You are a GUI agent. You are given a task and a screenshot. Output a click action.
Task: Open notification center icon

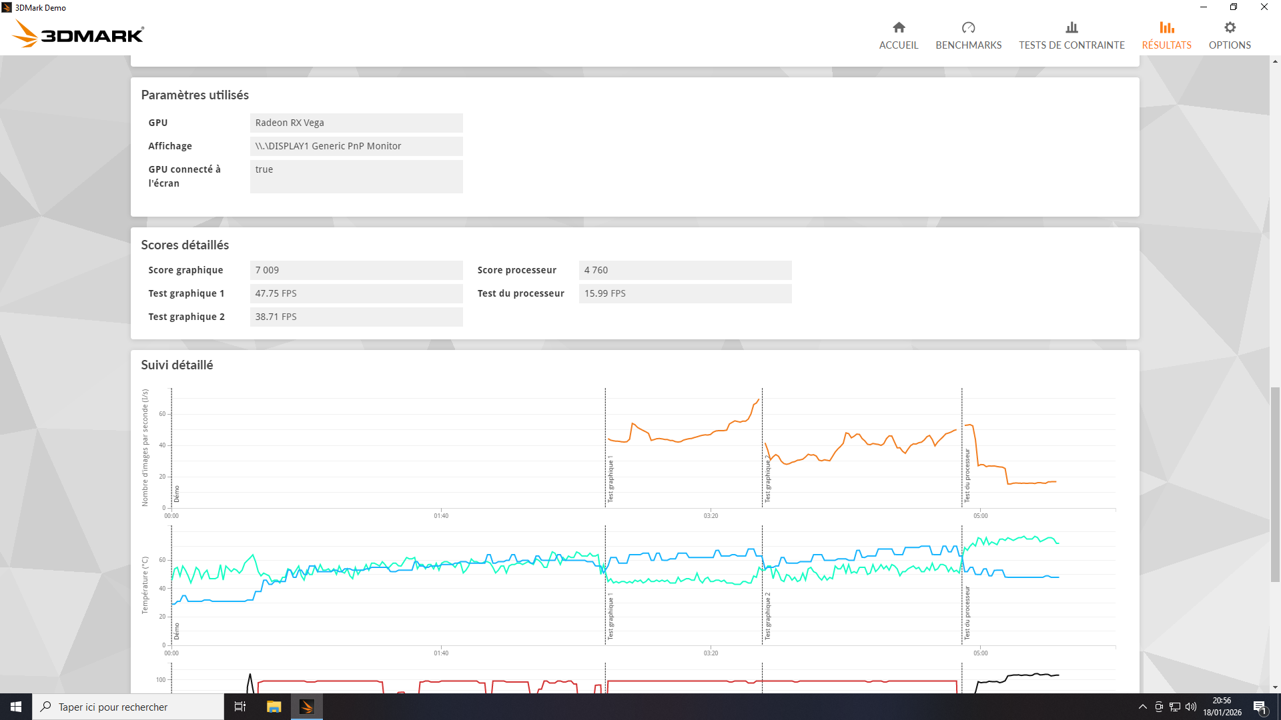(x=1260, y=707)
